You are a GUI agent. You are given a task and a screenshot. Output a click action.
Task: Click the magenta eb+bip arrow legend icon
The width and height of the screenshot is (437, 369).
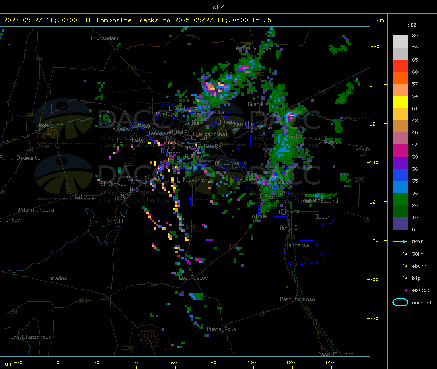400,290
